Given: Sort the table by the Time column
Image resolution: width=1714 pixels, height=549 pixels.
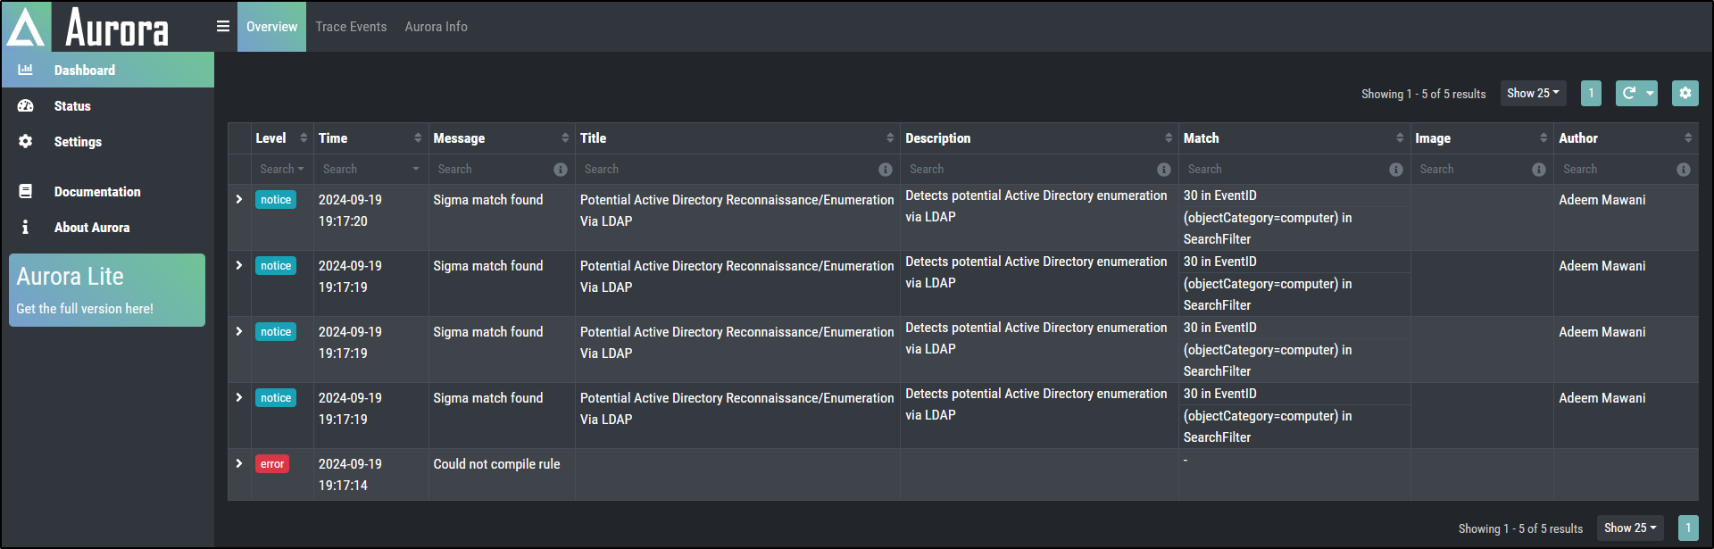Looking at the screenshot, I should pos(418,137).
